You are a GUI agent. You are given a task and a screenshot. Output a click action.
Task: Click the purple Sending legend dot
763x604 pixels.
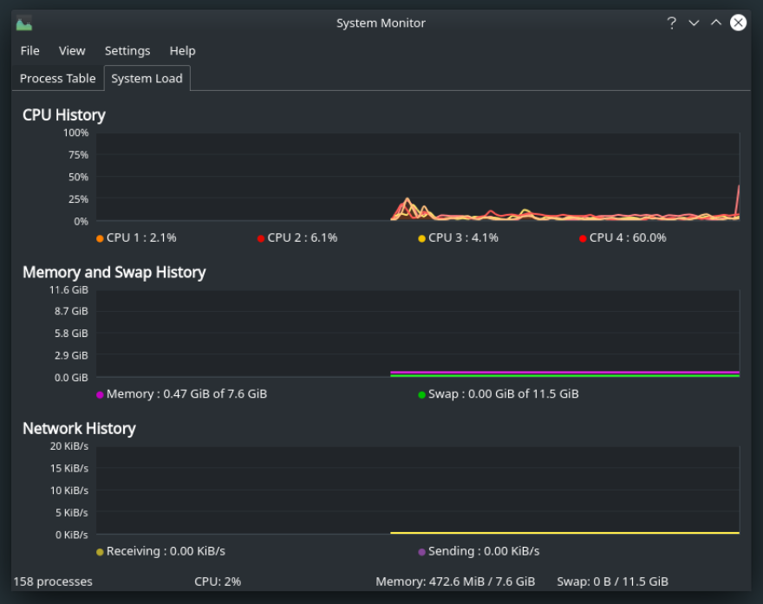click(x=422, y=552)
